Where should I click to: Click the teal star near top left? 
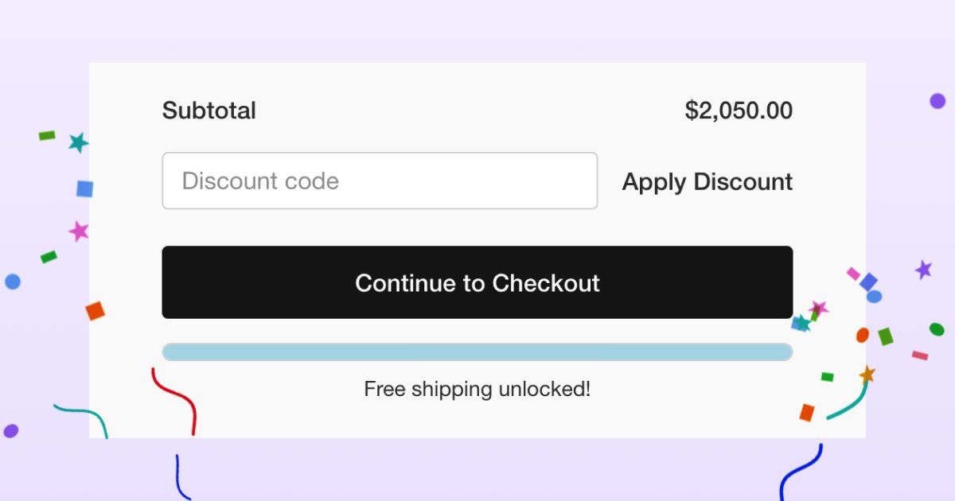(x=76, y=143)
